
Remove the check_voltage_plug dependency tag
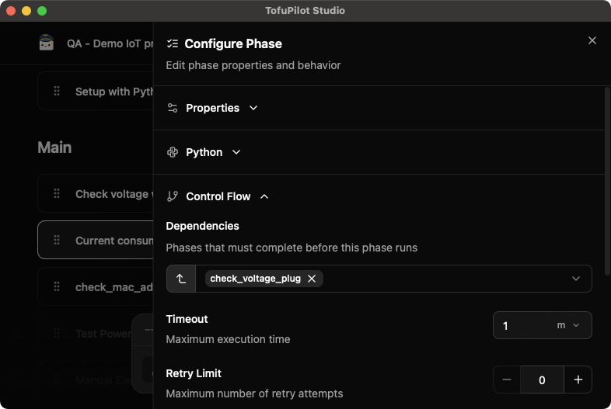tap(312, 279)
